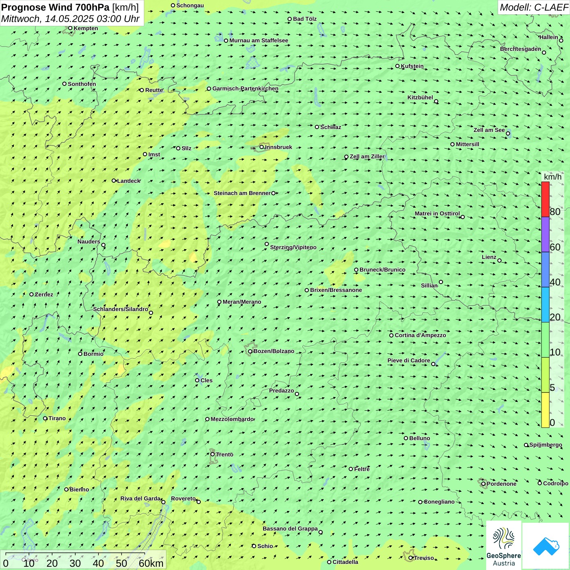Click the Berchtesgaden label
The height and width of the screenshot is (570, 570).
[x=520, y=49]
